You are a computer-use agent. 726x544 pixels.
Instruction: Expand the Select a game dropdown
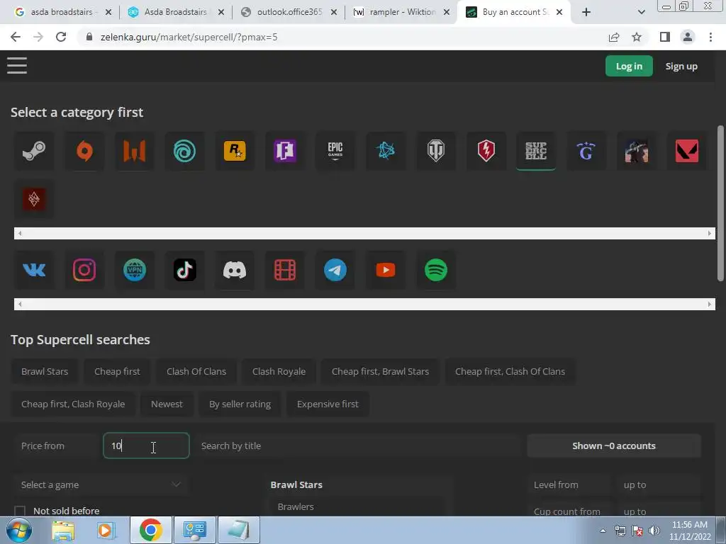(x=101, y=484)
